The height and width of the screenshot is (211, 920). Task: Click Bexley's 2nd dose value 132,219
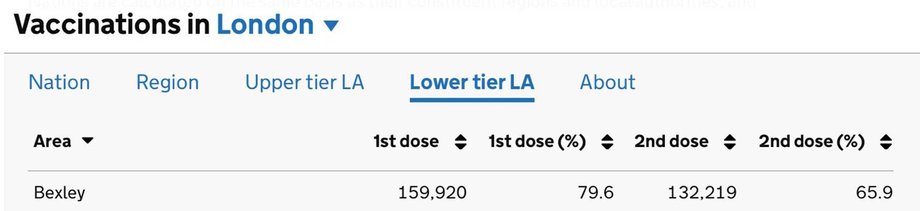(x=702, y=193)
